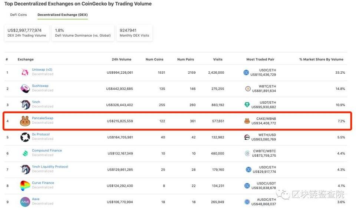Click Uniswap volume US$994,226,061
Screen dimensions: 356x210
pos(120,73)
